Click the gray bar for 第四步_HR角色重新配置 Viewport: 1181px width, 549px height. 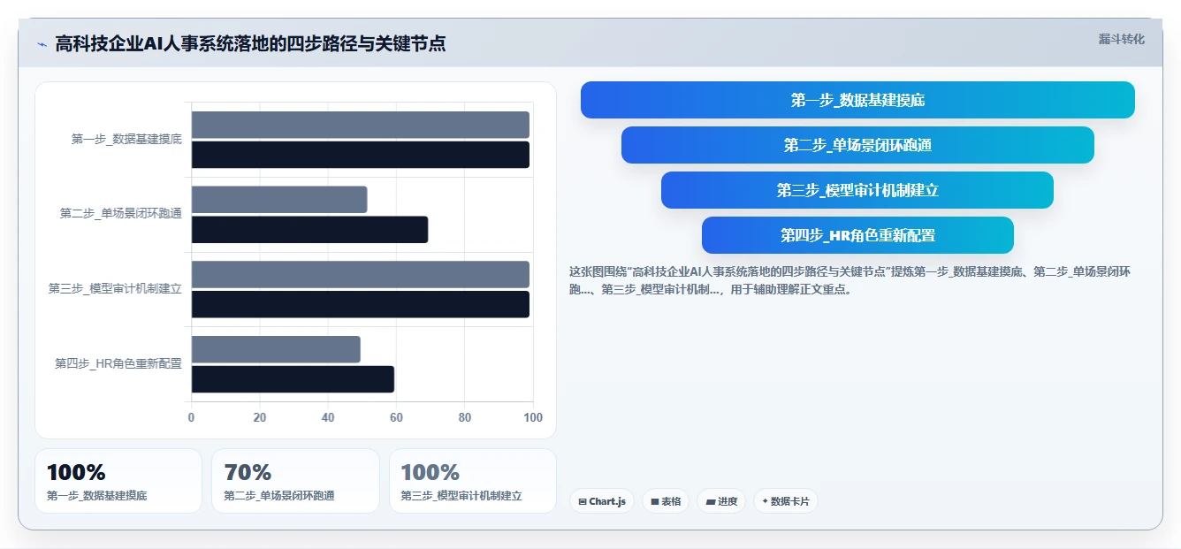click(276, 349)
